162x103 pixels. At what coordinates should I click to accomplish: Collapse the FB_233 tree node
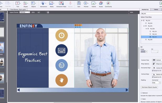142,20
